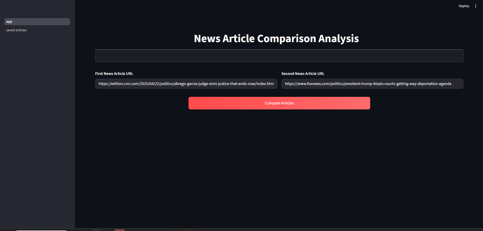Click the First News Article URL label

(x=114, y=74)
